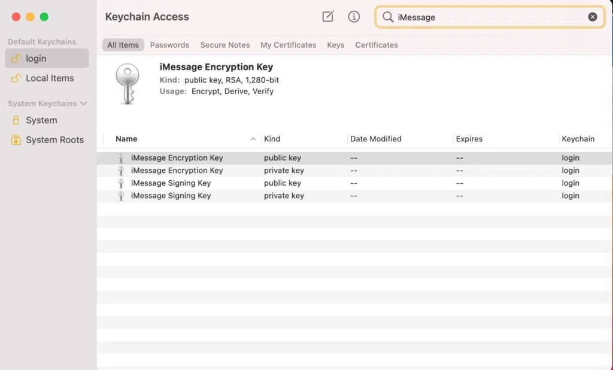
Task: Clear the iMessage search text
Action: coord(592,17)
